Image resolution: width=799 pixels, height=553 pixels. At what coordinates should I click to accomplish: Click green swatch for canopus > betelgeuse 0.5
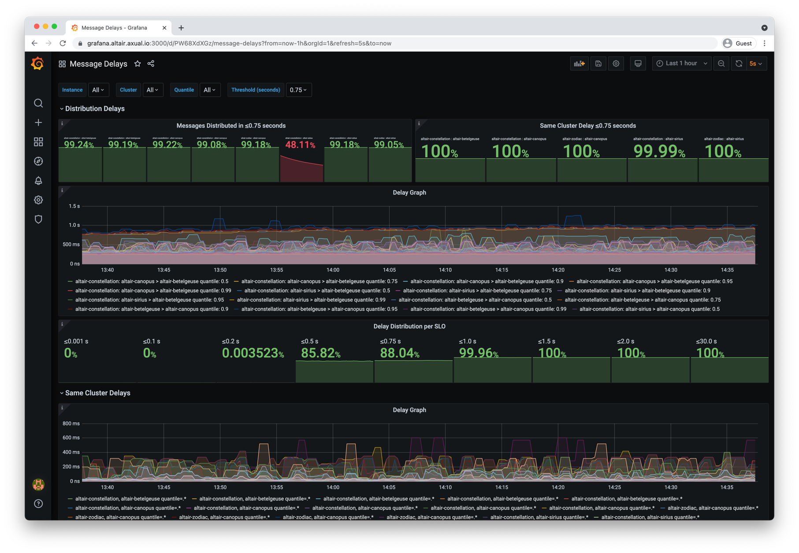point(70,281)
